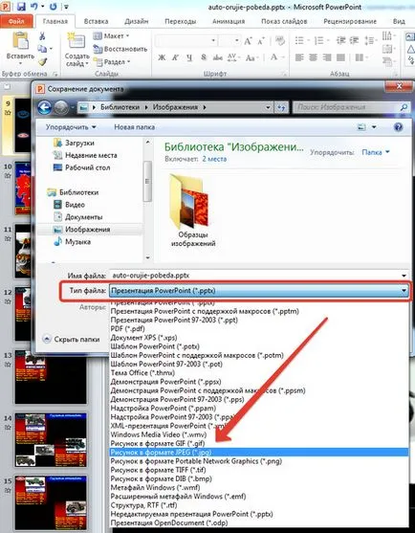
Task: Toggle text shadow (S) formatting
Action: pos(203,57)
